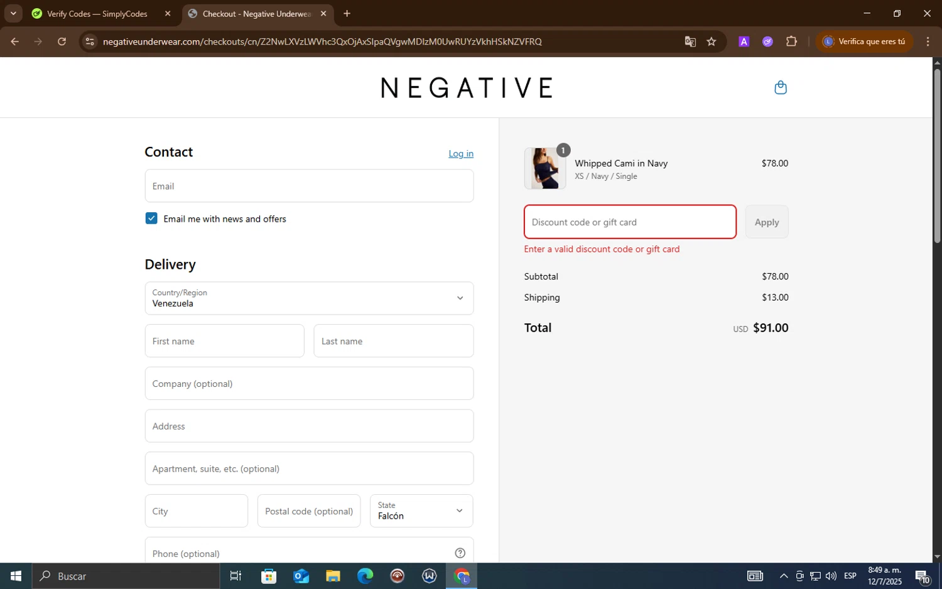The width and height of the screenshot is (942, 589).
Task: Open Chrome three-dot menu
Action: pos(928,41)
